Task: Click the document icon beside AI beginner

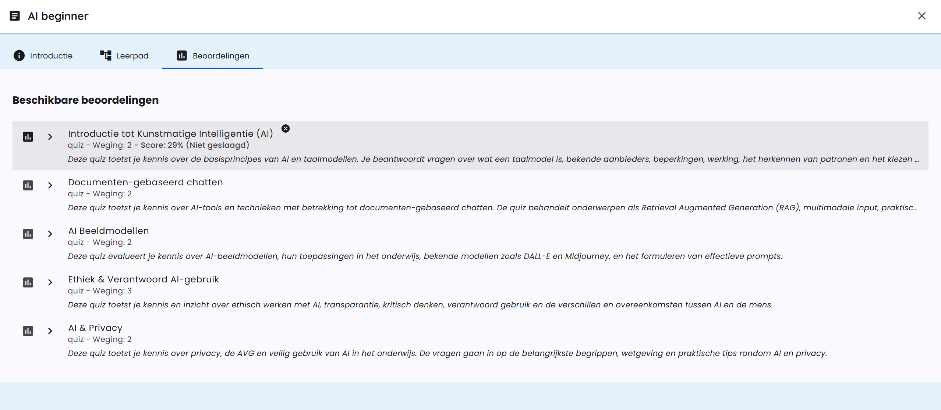Action: click(15, 16)
